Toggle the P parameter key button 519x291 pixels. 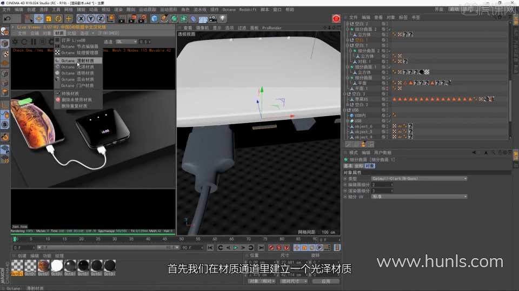point(320,248)
